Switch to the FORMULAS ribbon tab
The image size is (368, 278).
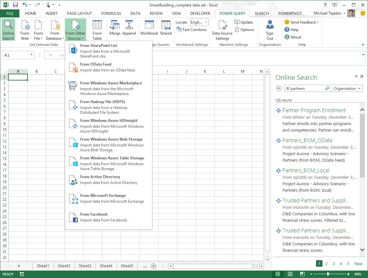click(111, 13)
